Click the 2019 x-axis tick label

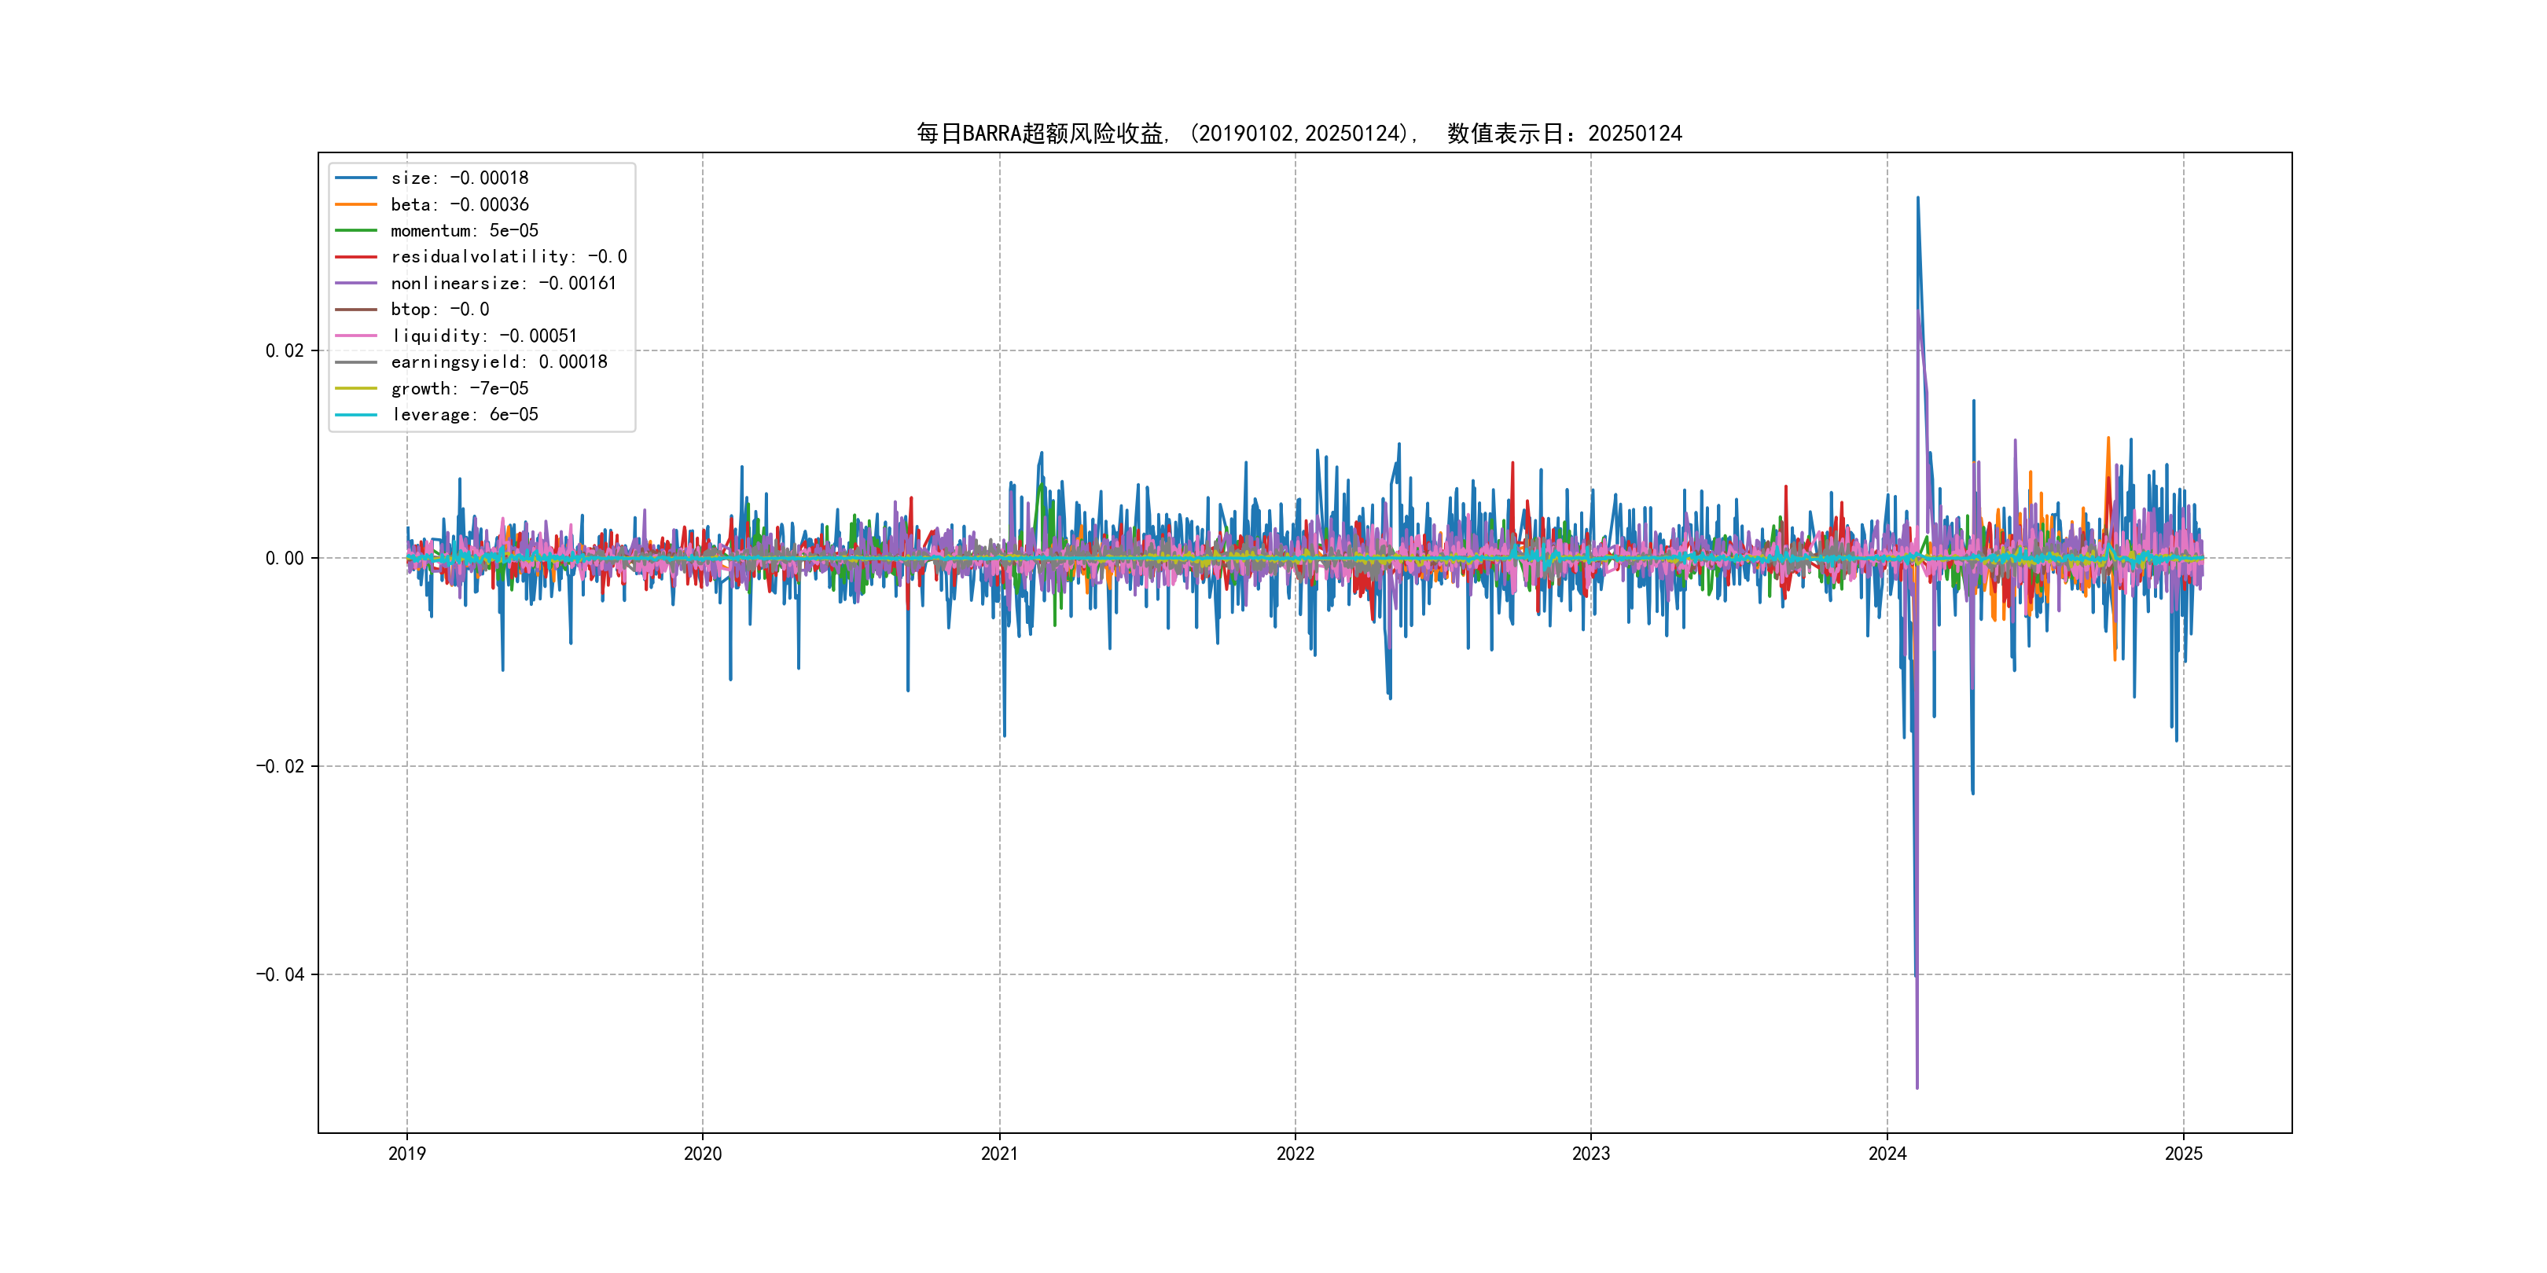click(406, 1154)
